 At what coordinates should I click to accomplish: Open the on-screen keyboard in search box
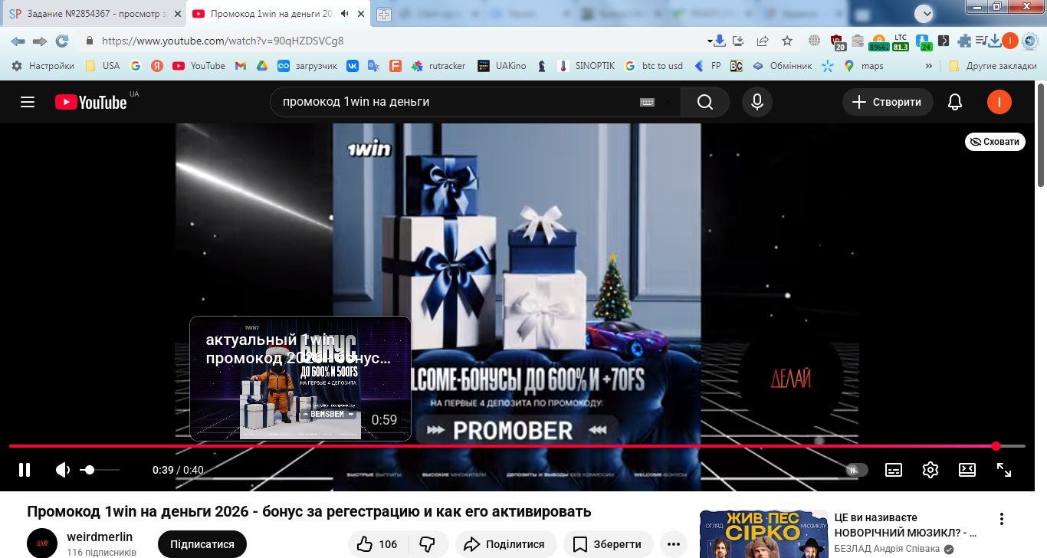(x=647, y=102)
